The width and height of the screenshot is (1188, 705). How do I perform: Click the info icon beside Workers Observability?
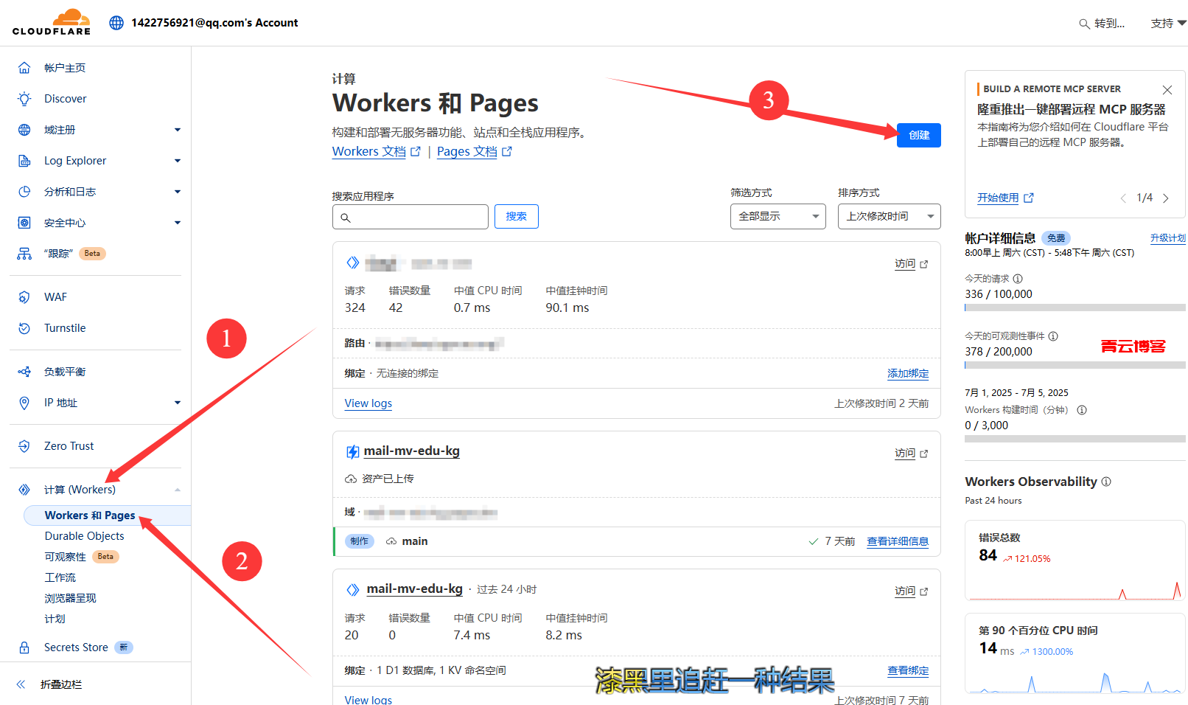tap(1106, 482)
